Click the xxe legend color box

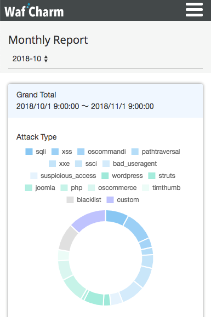coord(53,164)
